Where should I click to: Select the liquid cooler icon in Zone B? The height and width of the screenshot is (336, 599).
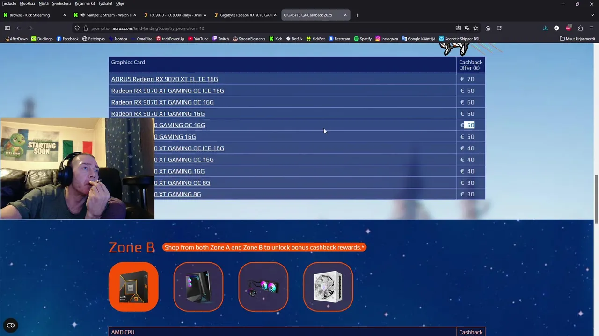click(x=263, y=287)
